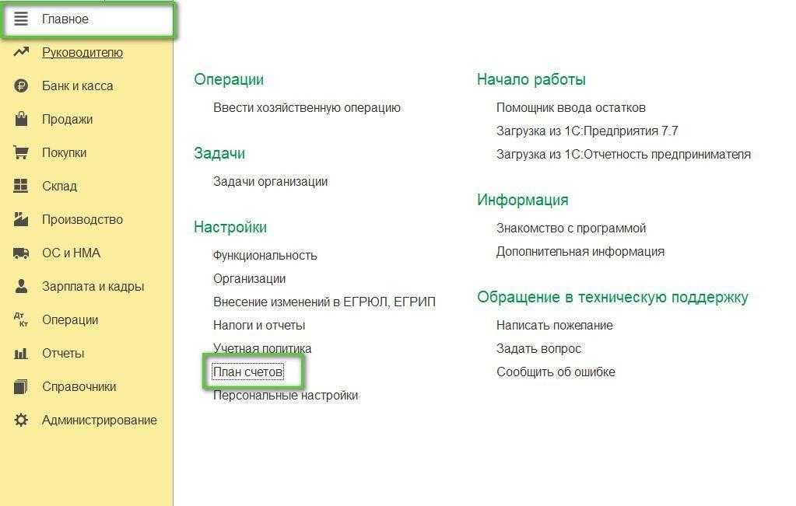Click the bar chart icon for Отчеты

pos(21,353)
